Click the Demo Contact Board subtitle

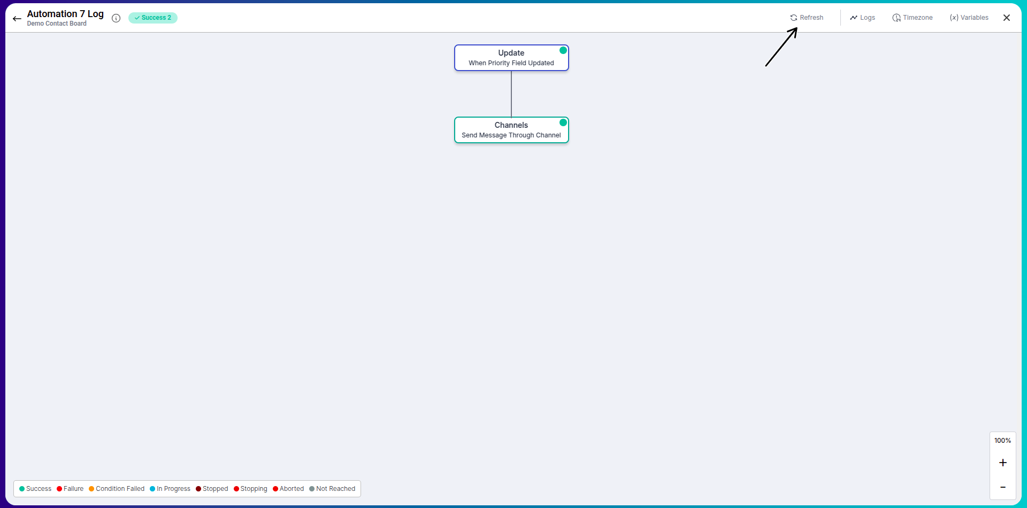pos(57,24)
